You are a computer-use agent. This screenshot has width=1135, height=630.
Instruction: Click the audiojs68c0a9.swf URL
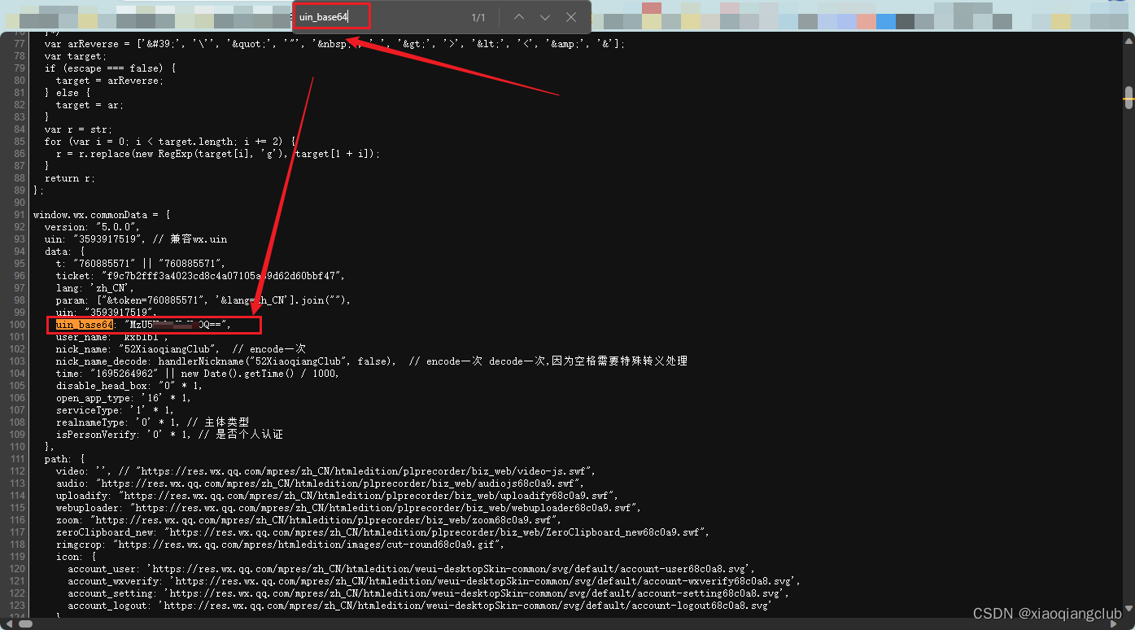[x=340, y=483]
